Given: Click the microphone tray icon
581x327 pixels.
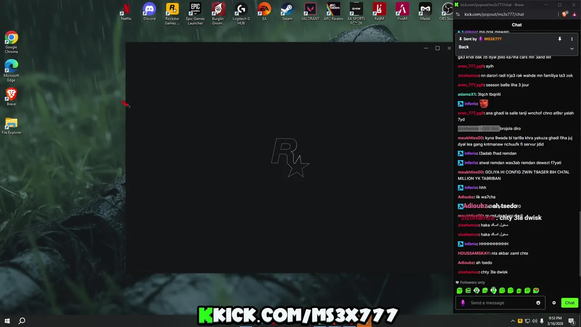Looking at the screenshot, I should pos(542,321).
